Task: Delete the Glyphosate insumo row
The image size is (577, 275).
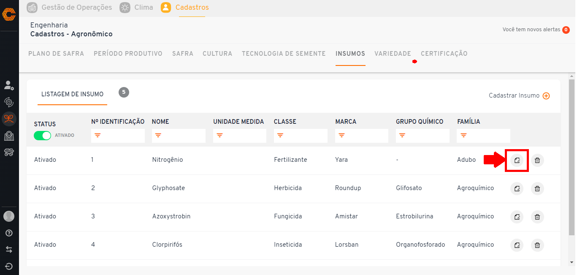Action: tap(537, 188)
